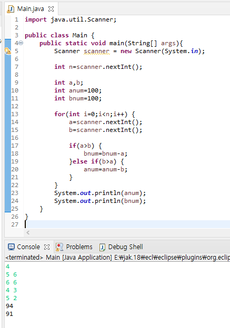Click console output value '91'
230x328 pixels.
[x=9, y=314]
